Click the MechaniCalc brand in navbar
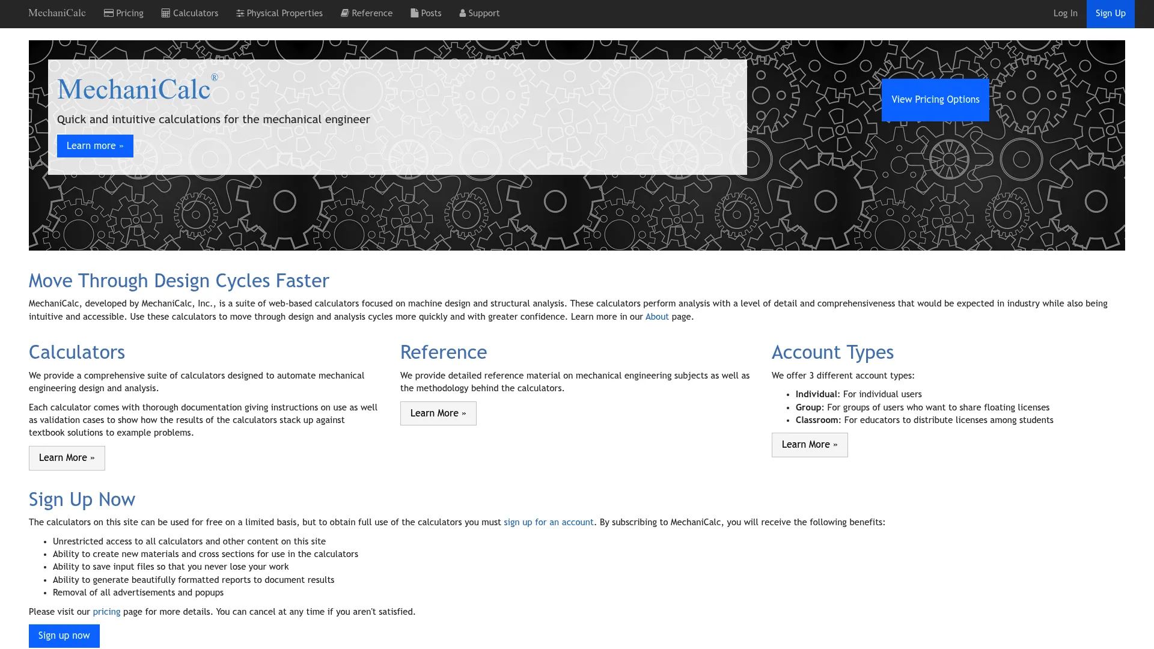The image size is (1154, 649). tap(57, 13)
